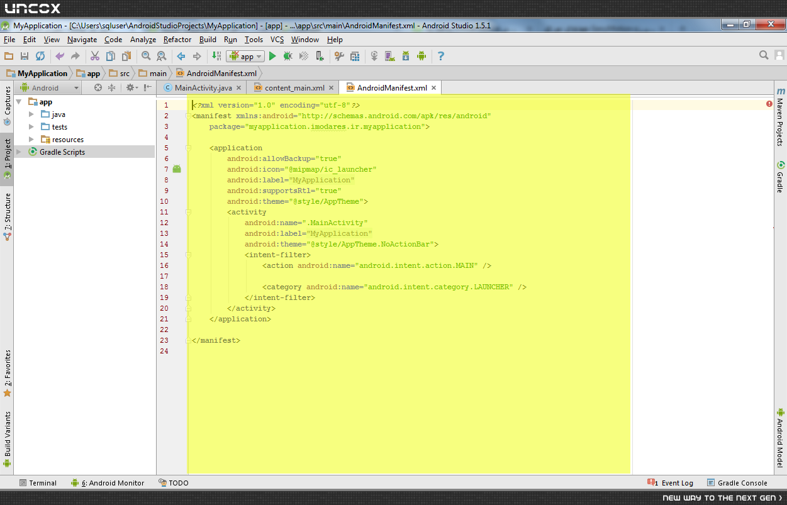Image resolution: width=787 pixels, height=505 pixels.
Task: Open the AVD Manager icon
Action: point(390,56)
